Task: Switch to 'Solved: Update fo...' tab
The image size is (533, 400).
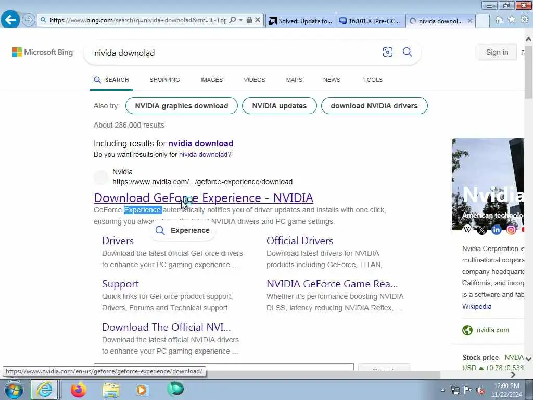Action: [x=300, y=21]
